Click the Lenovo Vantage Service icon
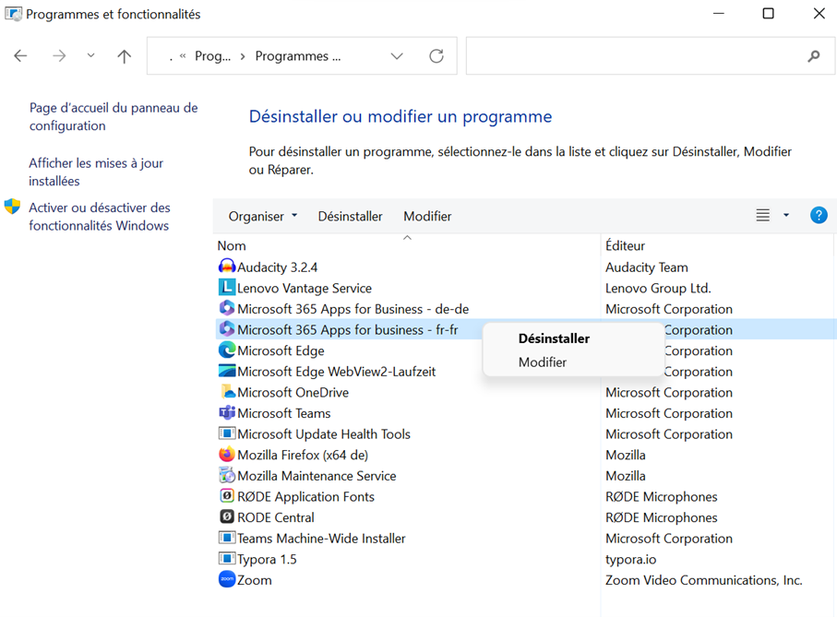 [227, 288]
